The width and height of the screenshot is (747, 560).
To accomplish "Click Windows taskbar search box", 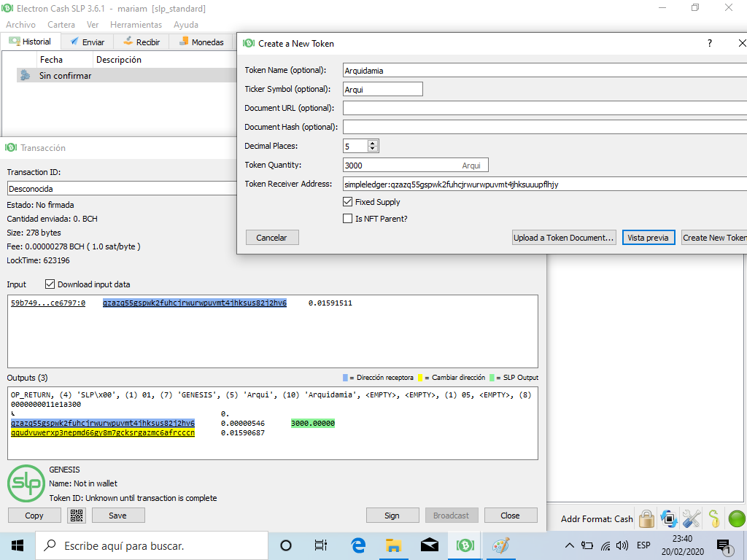I will tap(152, 545).
